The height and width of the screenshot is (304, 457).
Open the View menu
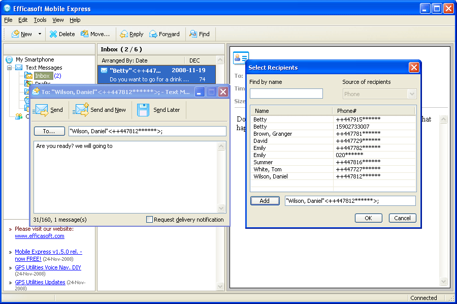point(58,20)
